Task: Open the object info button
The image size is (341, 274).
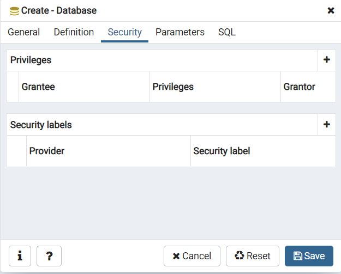Action: [x=20, y=256]
